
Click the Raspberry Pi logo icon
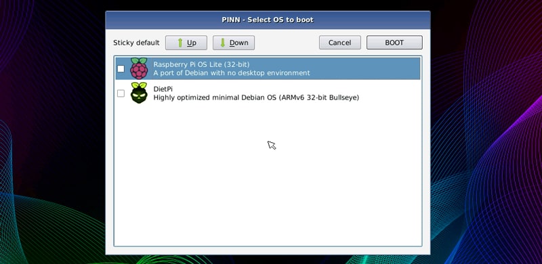(139, 68)
